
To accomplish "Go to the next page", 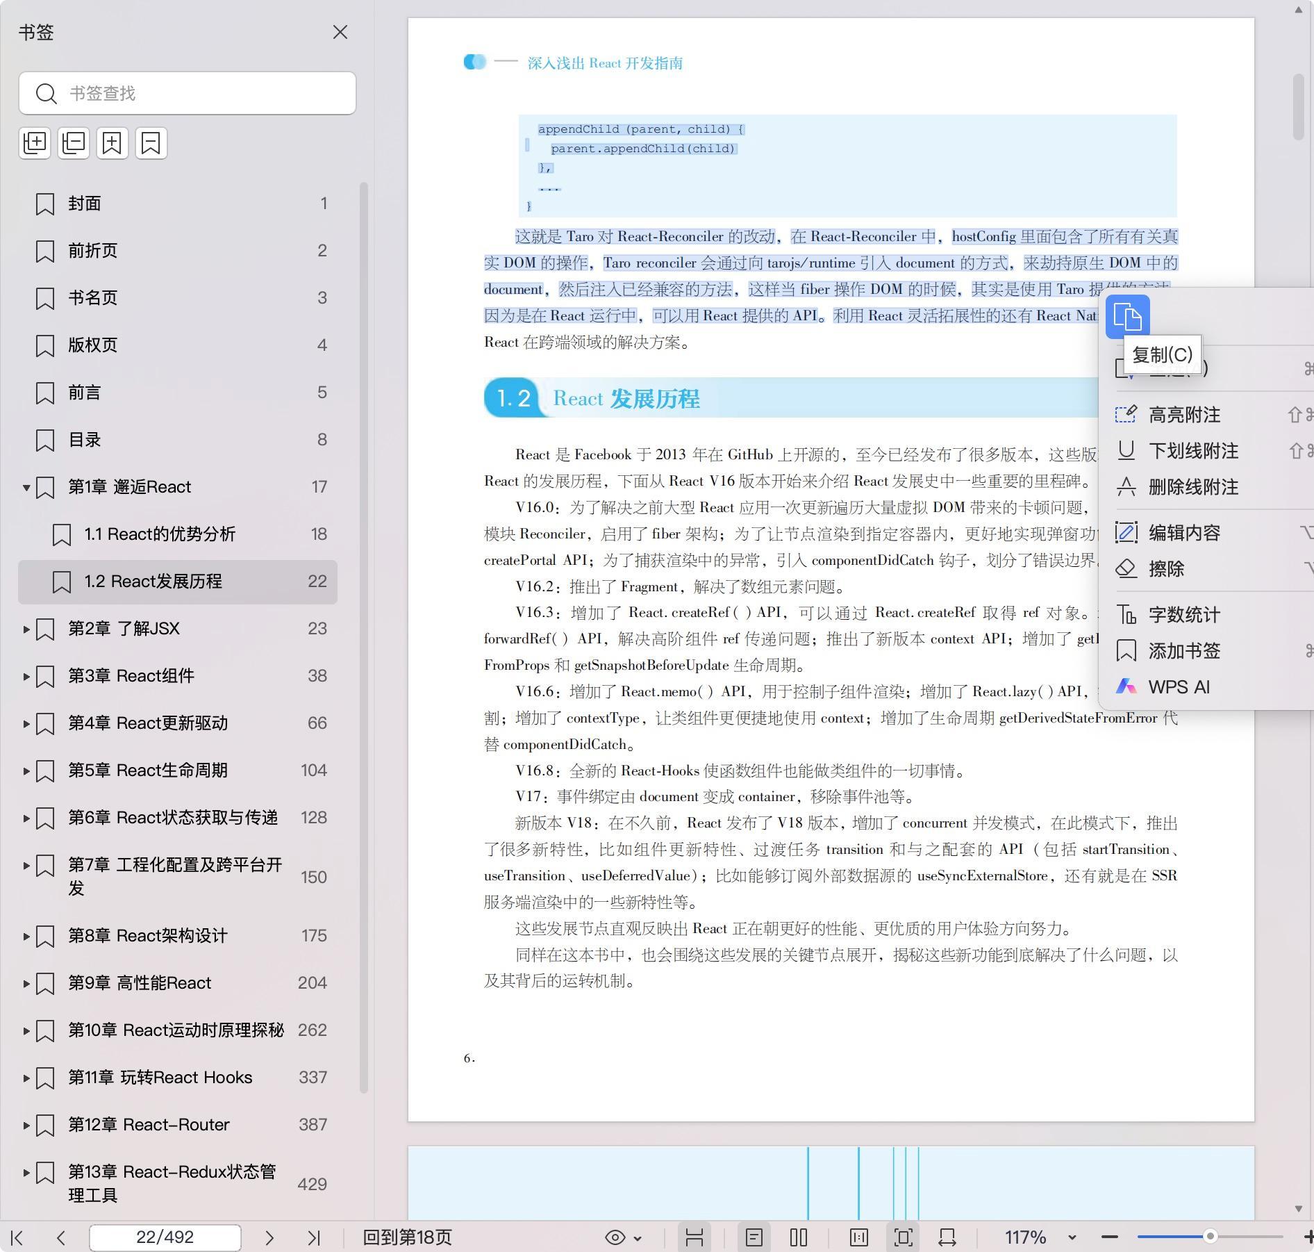I will pyautogui.click(x=269, y=1237).
